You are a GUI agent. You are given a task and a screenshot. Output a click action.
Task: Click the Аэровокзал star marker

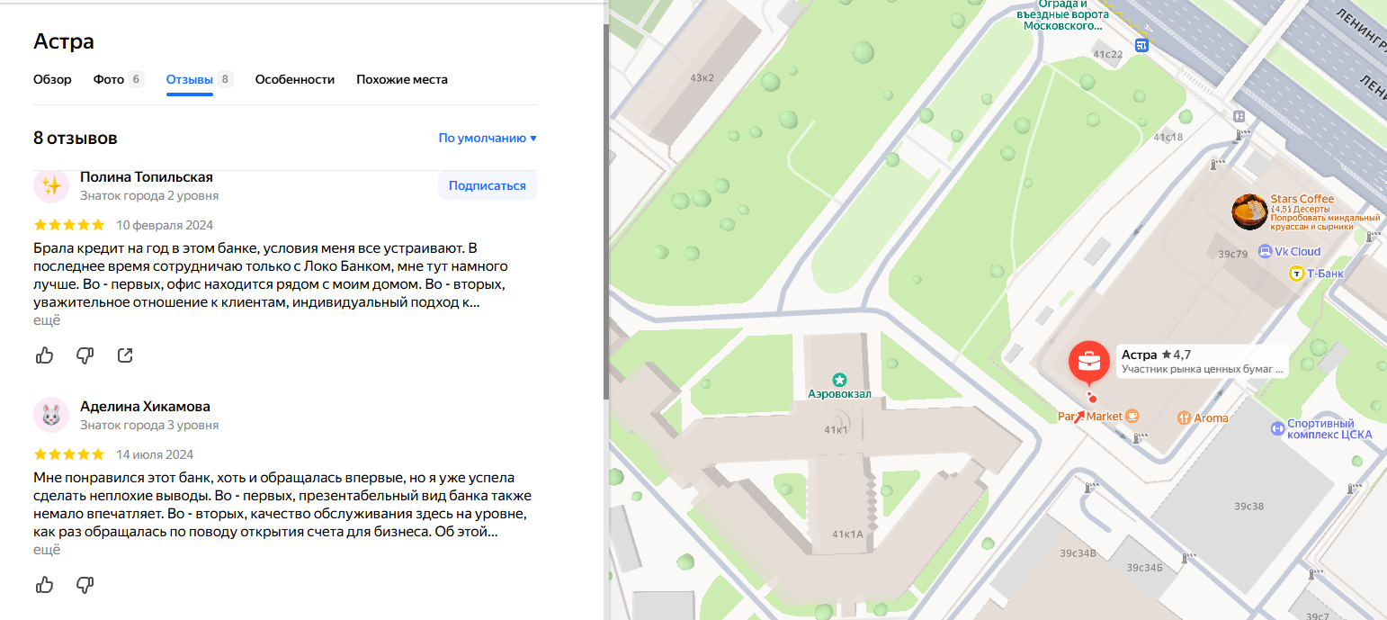coord(839,380)
